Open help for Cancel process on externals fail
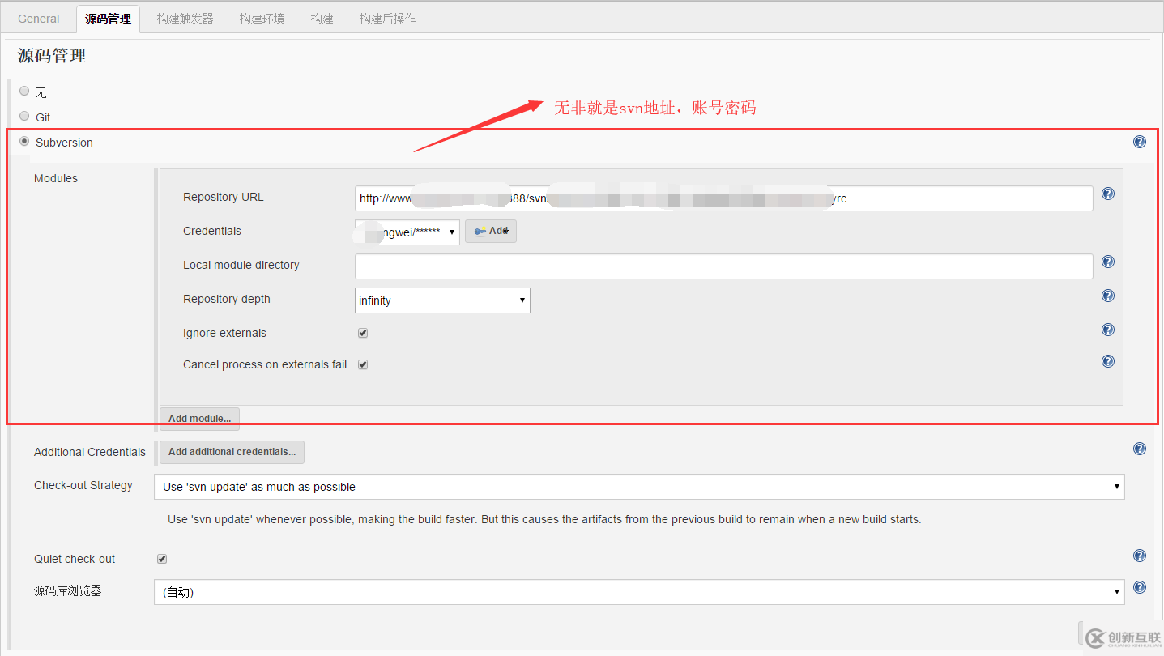Image resolution: width=1164 pixels, height=656 pixels. (x=1108, y=361)
